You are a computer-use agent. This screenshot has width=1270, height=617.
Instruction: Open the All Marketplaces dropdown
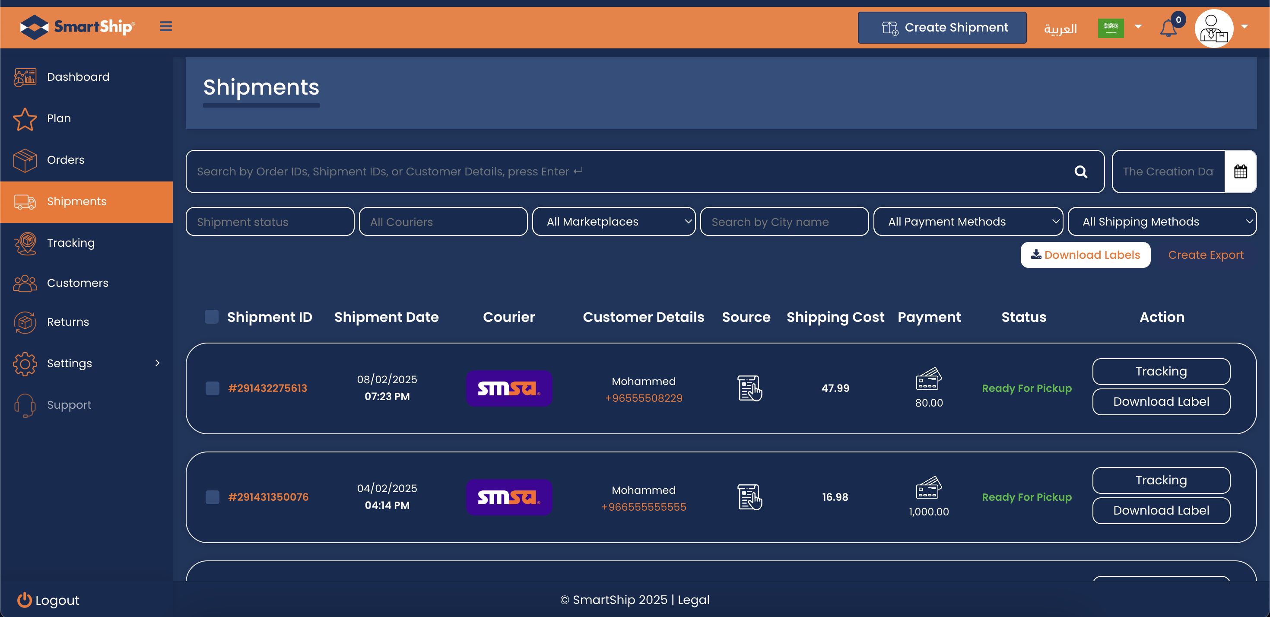click(x=613, y=222)
